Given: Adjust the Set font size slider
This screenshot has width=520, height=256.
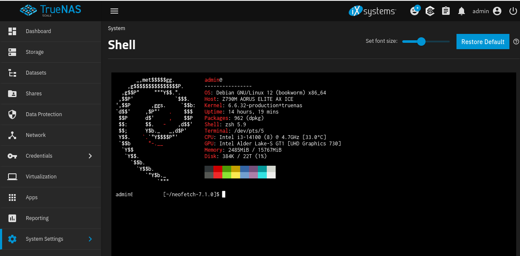Looking at the screenshot, I should pos(426,41).
